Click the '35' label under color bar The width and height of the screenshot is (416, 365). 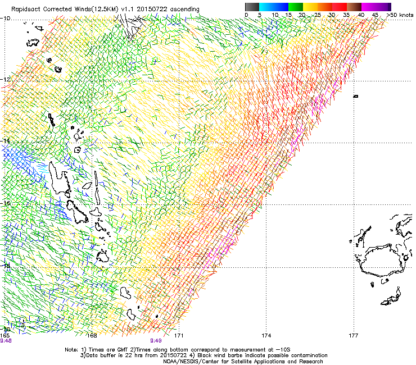click(x=346, y=15)
